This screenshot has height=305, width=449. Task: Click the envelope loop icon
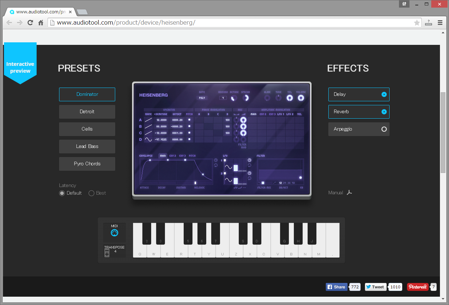tap(216, 165)
